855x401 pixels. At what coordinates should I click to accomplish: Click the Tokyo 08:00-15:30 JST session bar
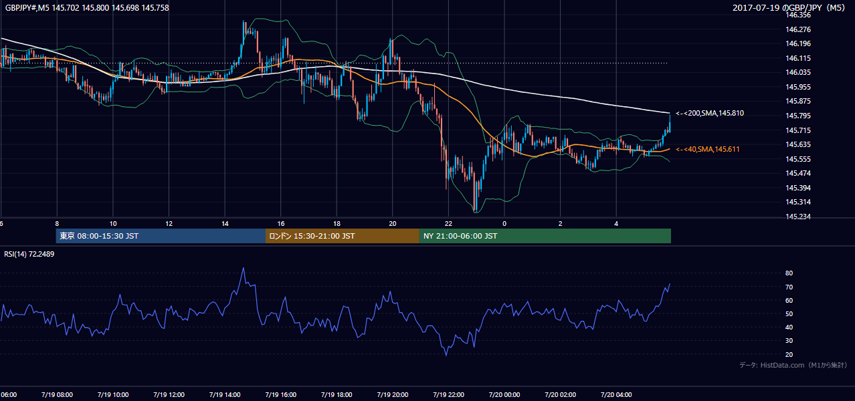pos(161,236)
